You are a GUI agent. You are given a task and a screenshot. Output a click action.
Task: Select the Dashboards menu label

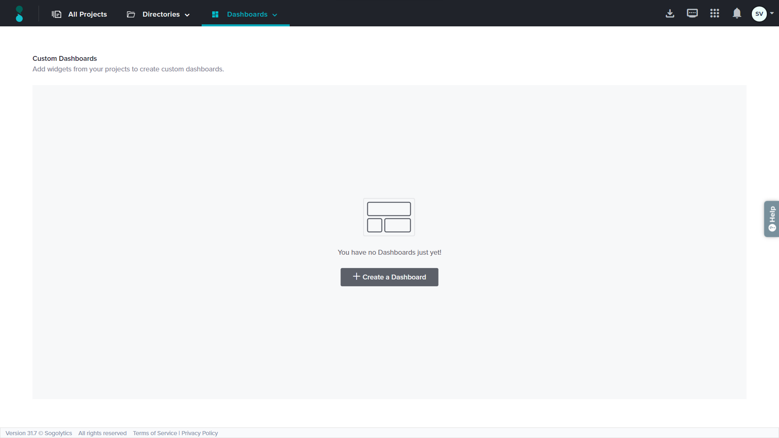tap(247, 14)
